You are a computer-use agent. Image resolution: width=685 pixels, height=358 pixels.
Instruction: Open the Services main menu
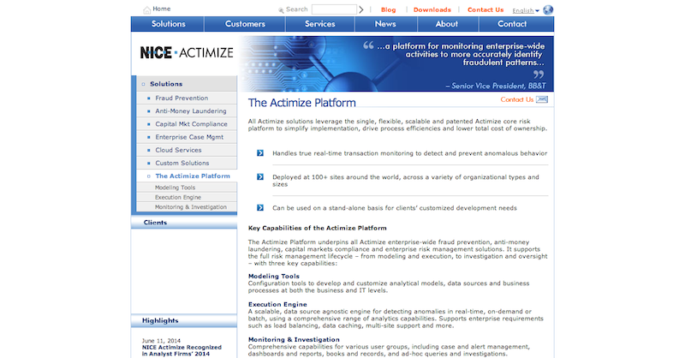point(319,24)
